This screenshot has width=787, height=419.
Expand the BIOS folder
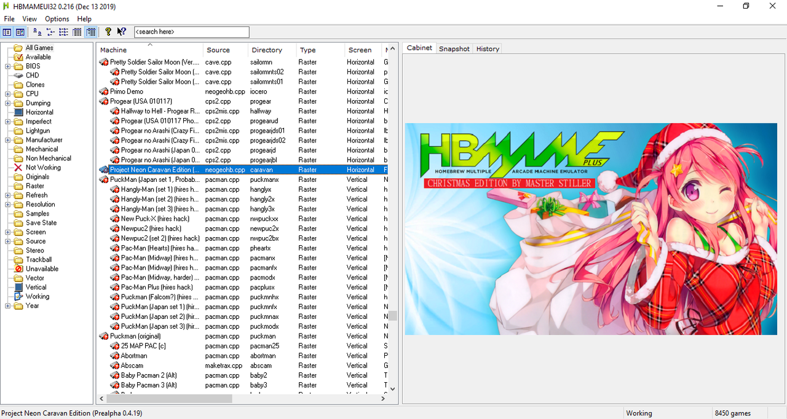pyautogui.click(x=7, y=66)
